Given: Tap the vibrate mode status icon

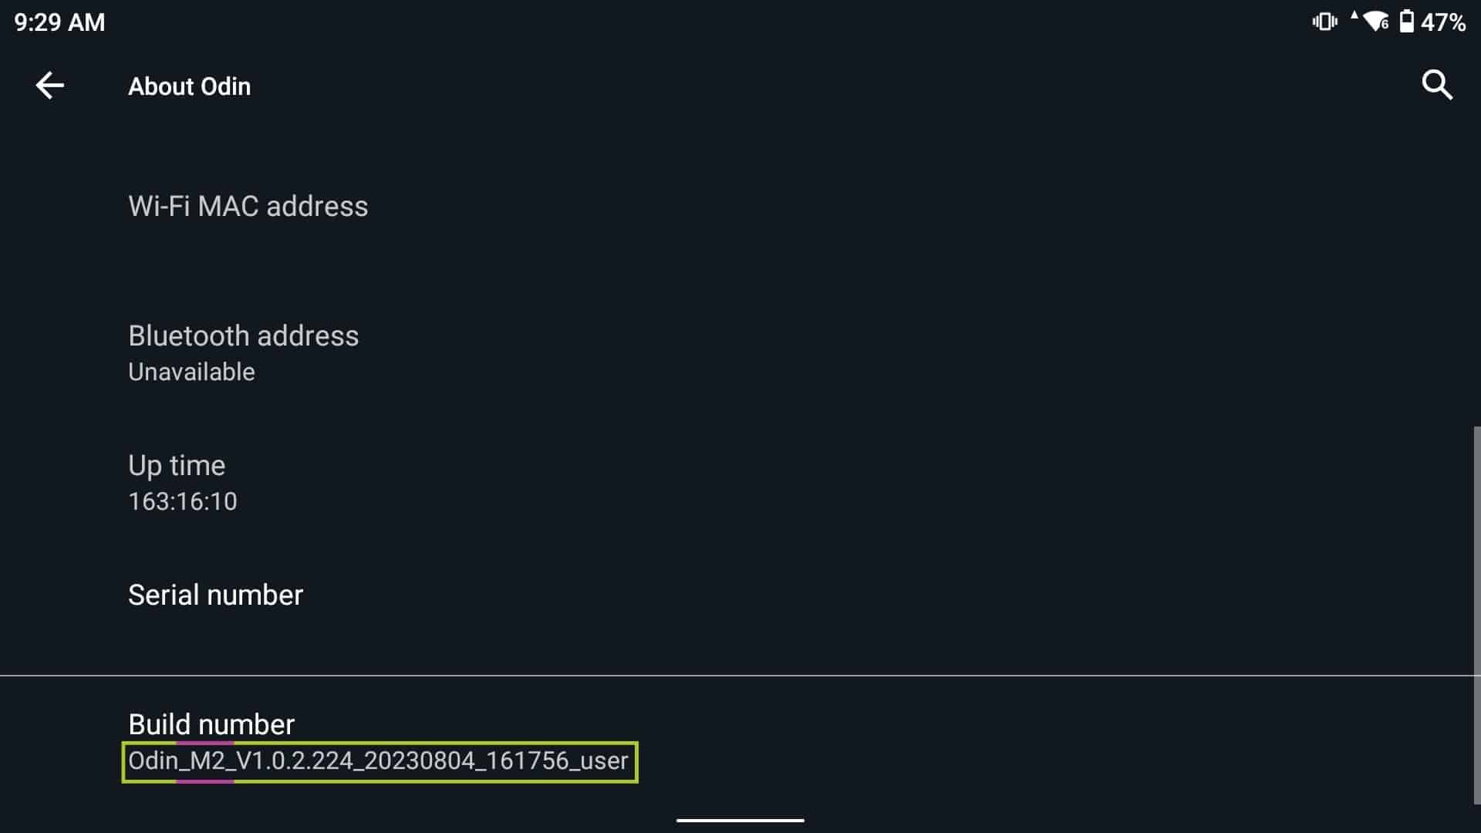Looking at the screenshot, I should click(x=1324, y=22).
